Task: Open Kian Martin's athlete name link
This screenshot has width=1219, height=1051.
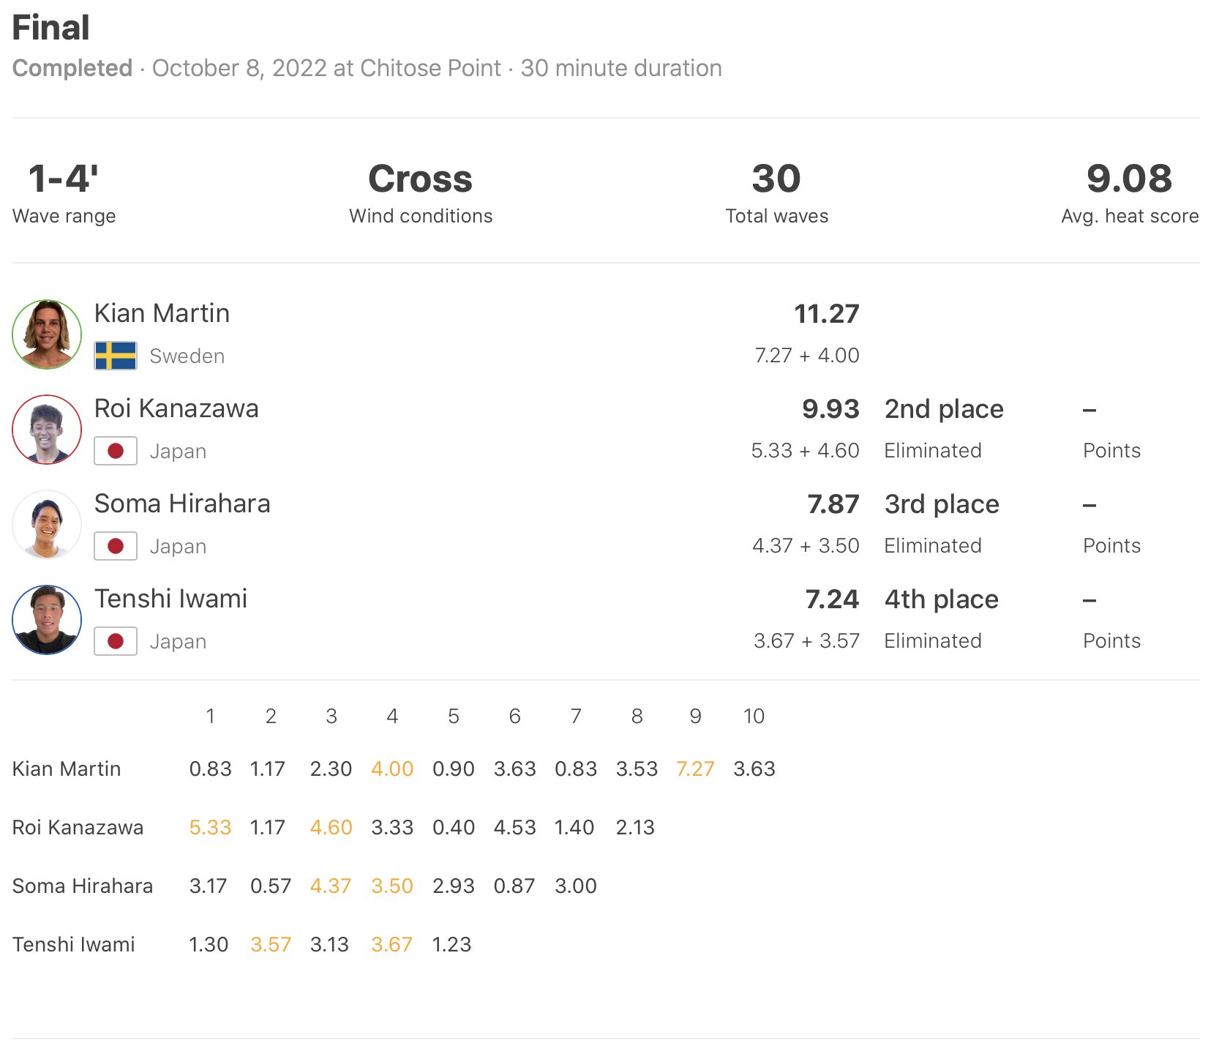Action: coord(162,313)
